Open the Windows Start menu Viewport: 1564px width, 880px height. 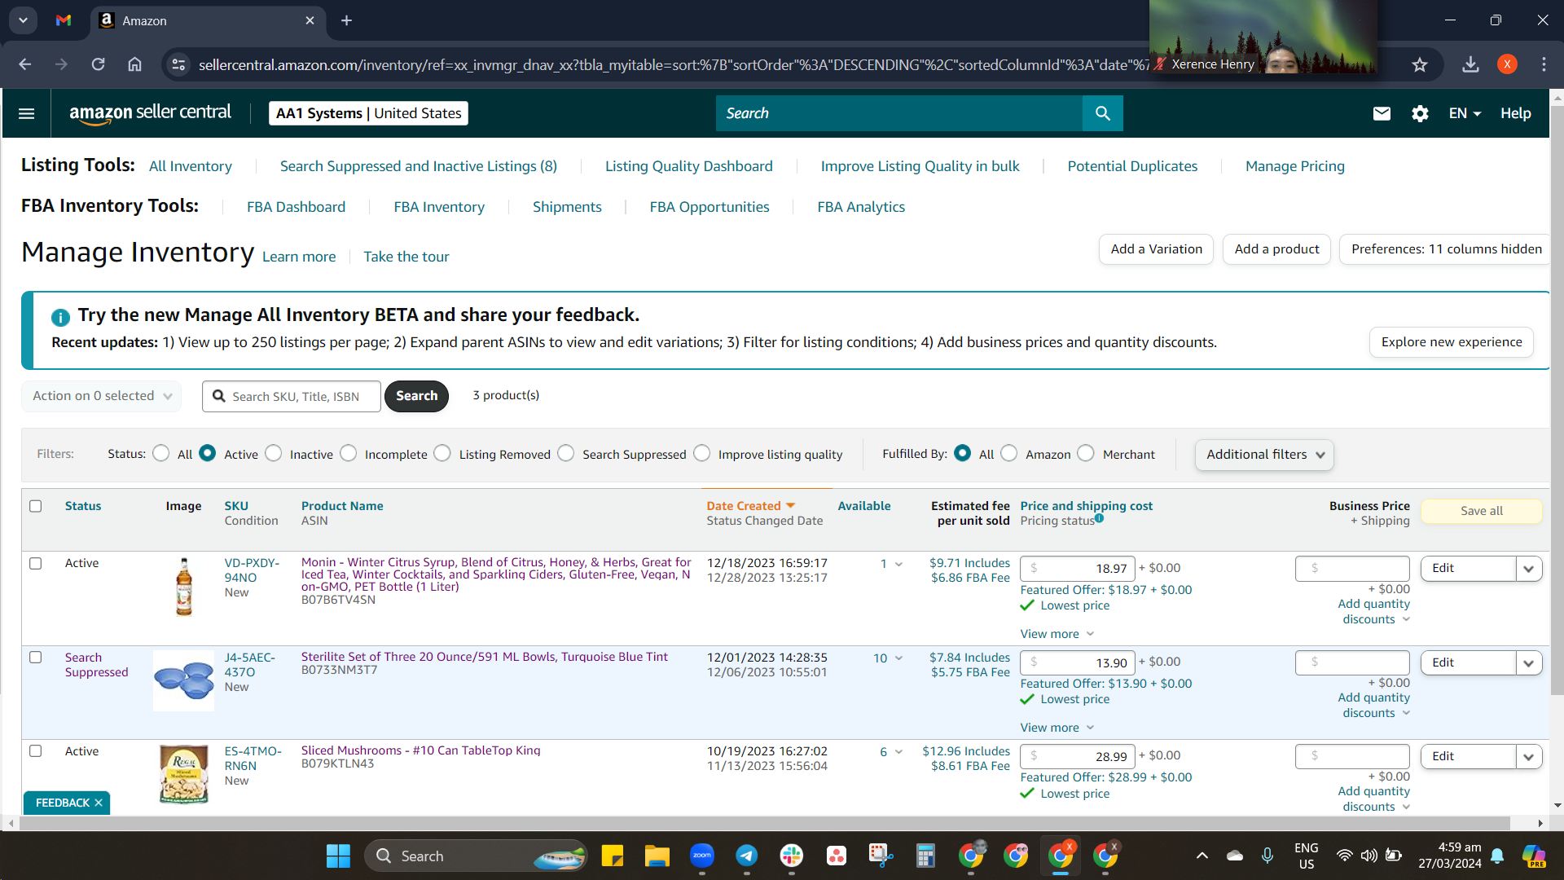point(338,856)
